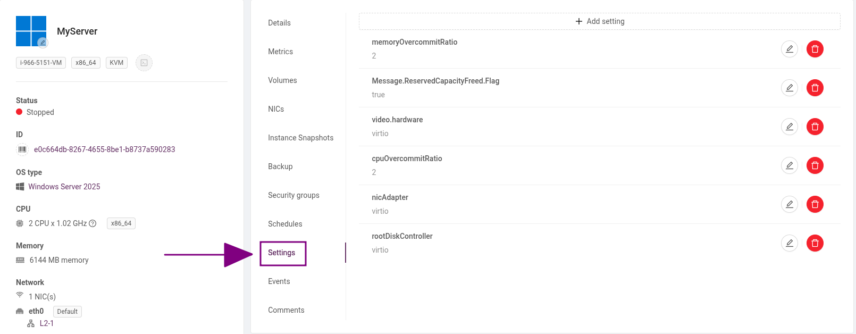Click the 1 NIC(s) text
The image size is (856, 334).
tap(42, 297)
